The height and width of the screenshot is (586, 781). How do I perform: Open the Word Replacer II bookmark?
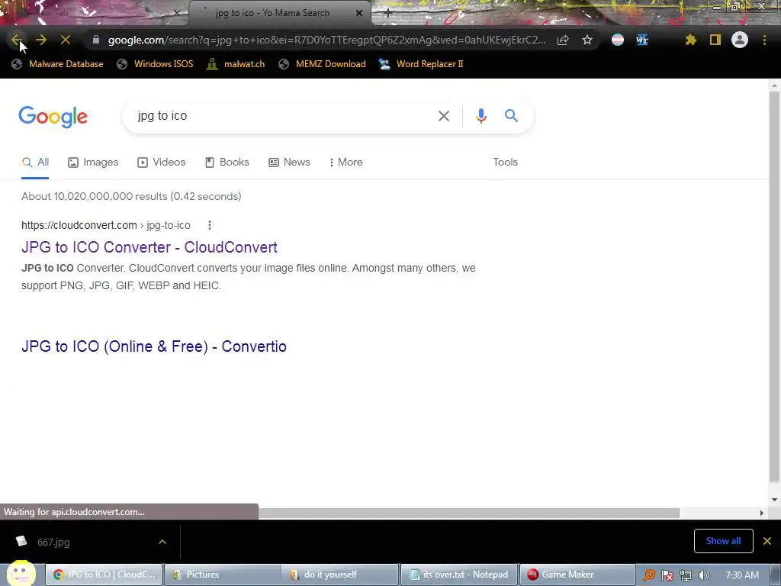point(421,64)
